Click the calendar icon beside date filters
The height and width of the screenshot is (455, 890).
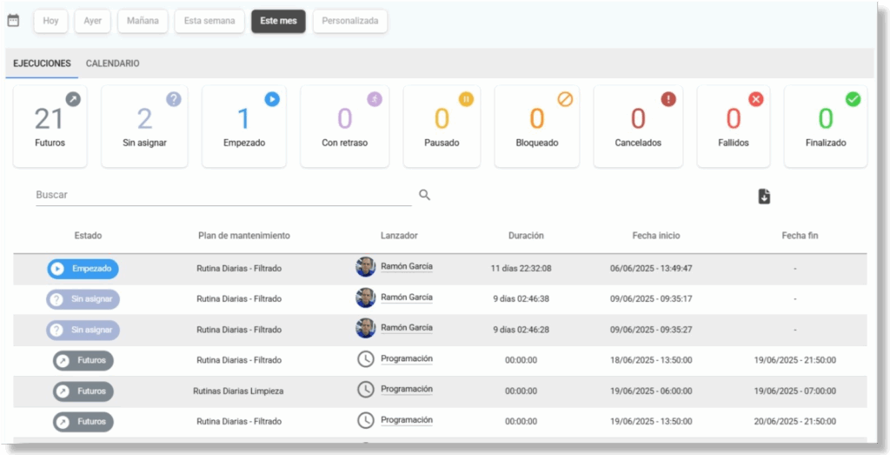point(13,20)
